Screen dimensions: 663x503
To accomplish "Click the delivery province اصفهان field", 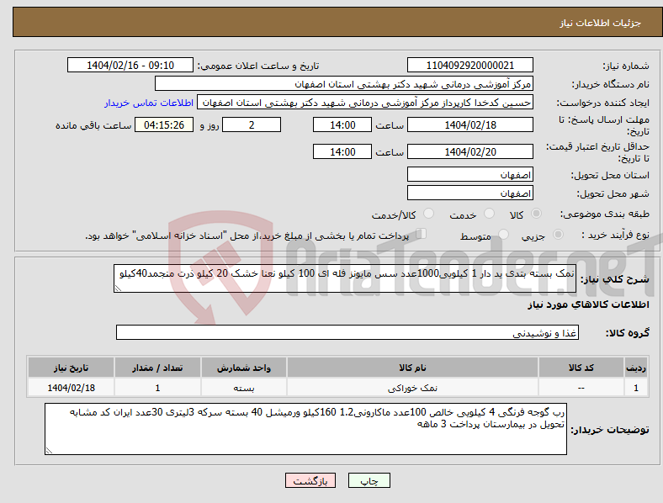I will pos(469,174).
